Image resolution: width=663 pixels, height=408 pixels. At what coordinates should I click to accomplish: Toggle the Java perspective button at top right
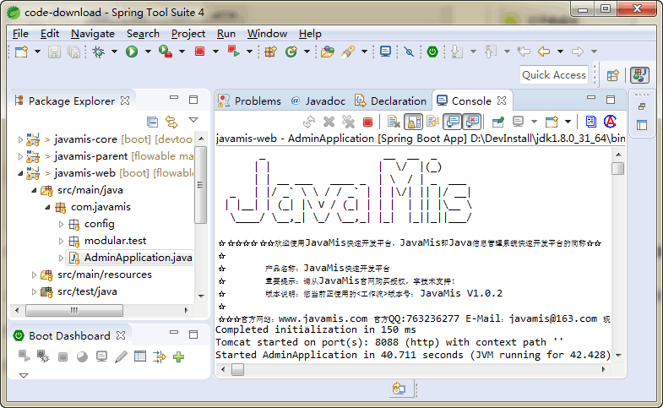tap(639, 75)
